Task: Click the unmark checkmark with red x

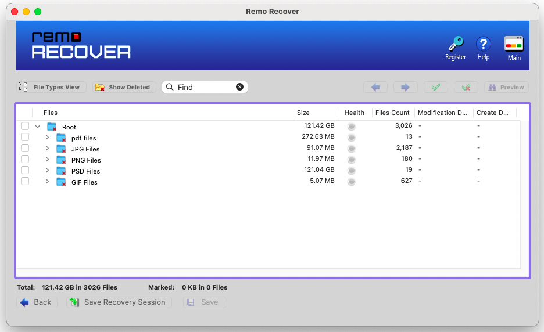Action: [x=466, y=87]
